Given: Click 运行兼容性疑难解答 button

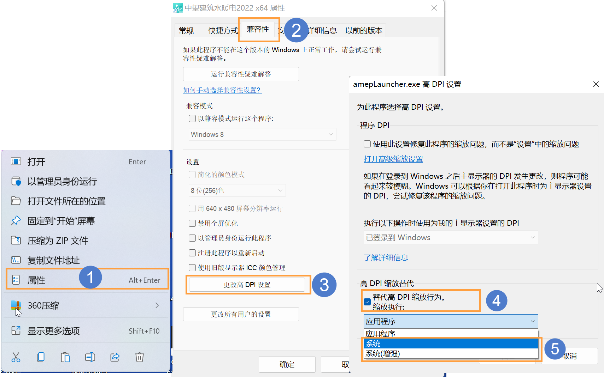Looking at the screenshot, I should coord(241,74).
